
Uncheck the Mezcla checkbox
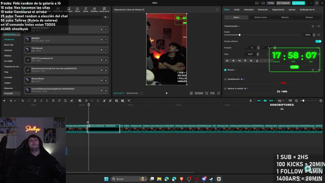tap(225, 70)
